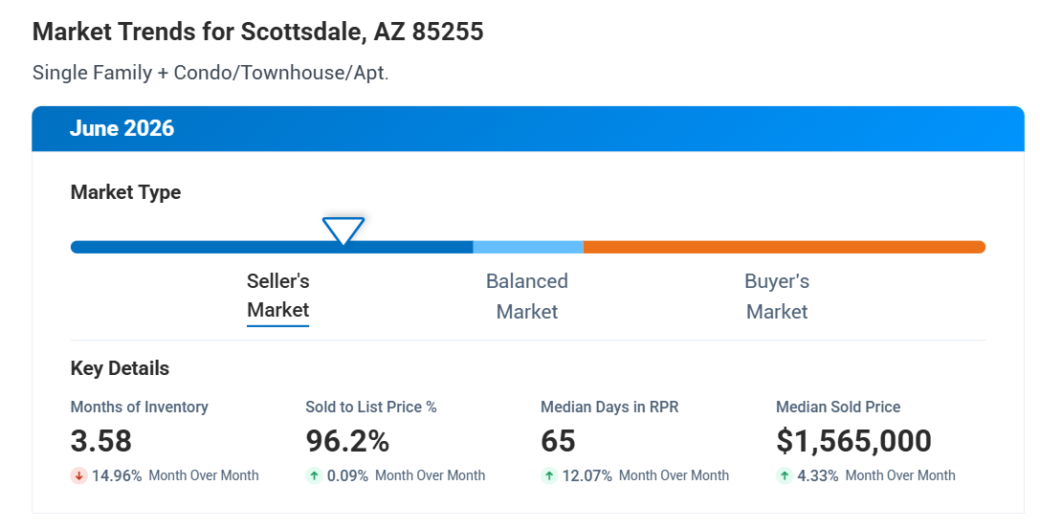Select the Buyer's Market label
Viewport: 1040px width, 529px height.
(777, 297)
